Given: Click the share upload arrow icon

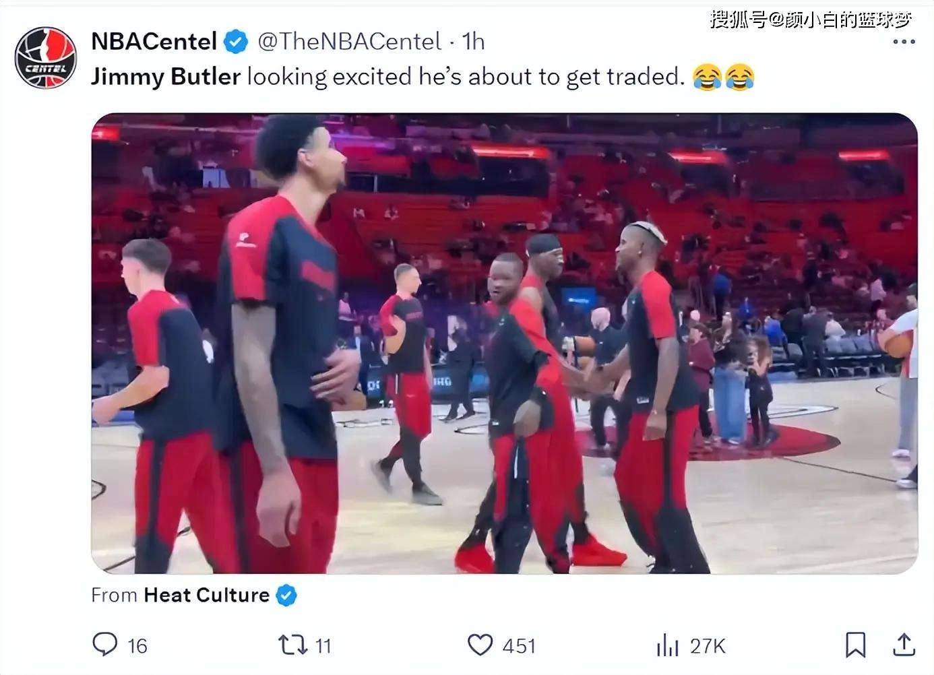Looking at the screenshot, I should coord(904,645).
